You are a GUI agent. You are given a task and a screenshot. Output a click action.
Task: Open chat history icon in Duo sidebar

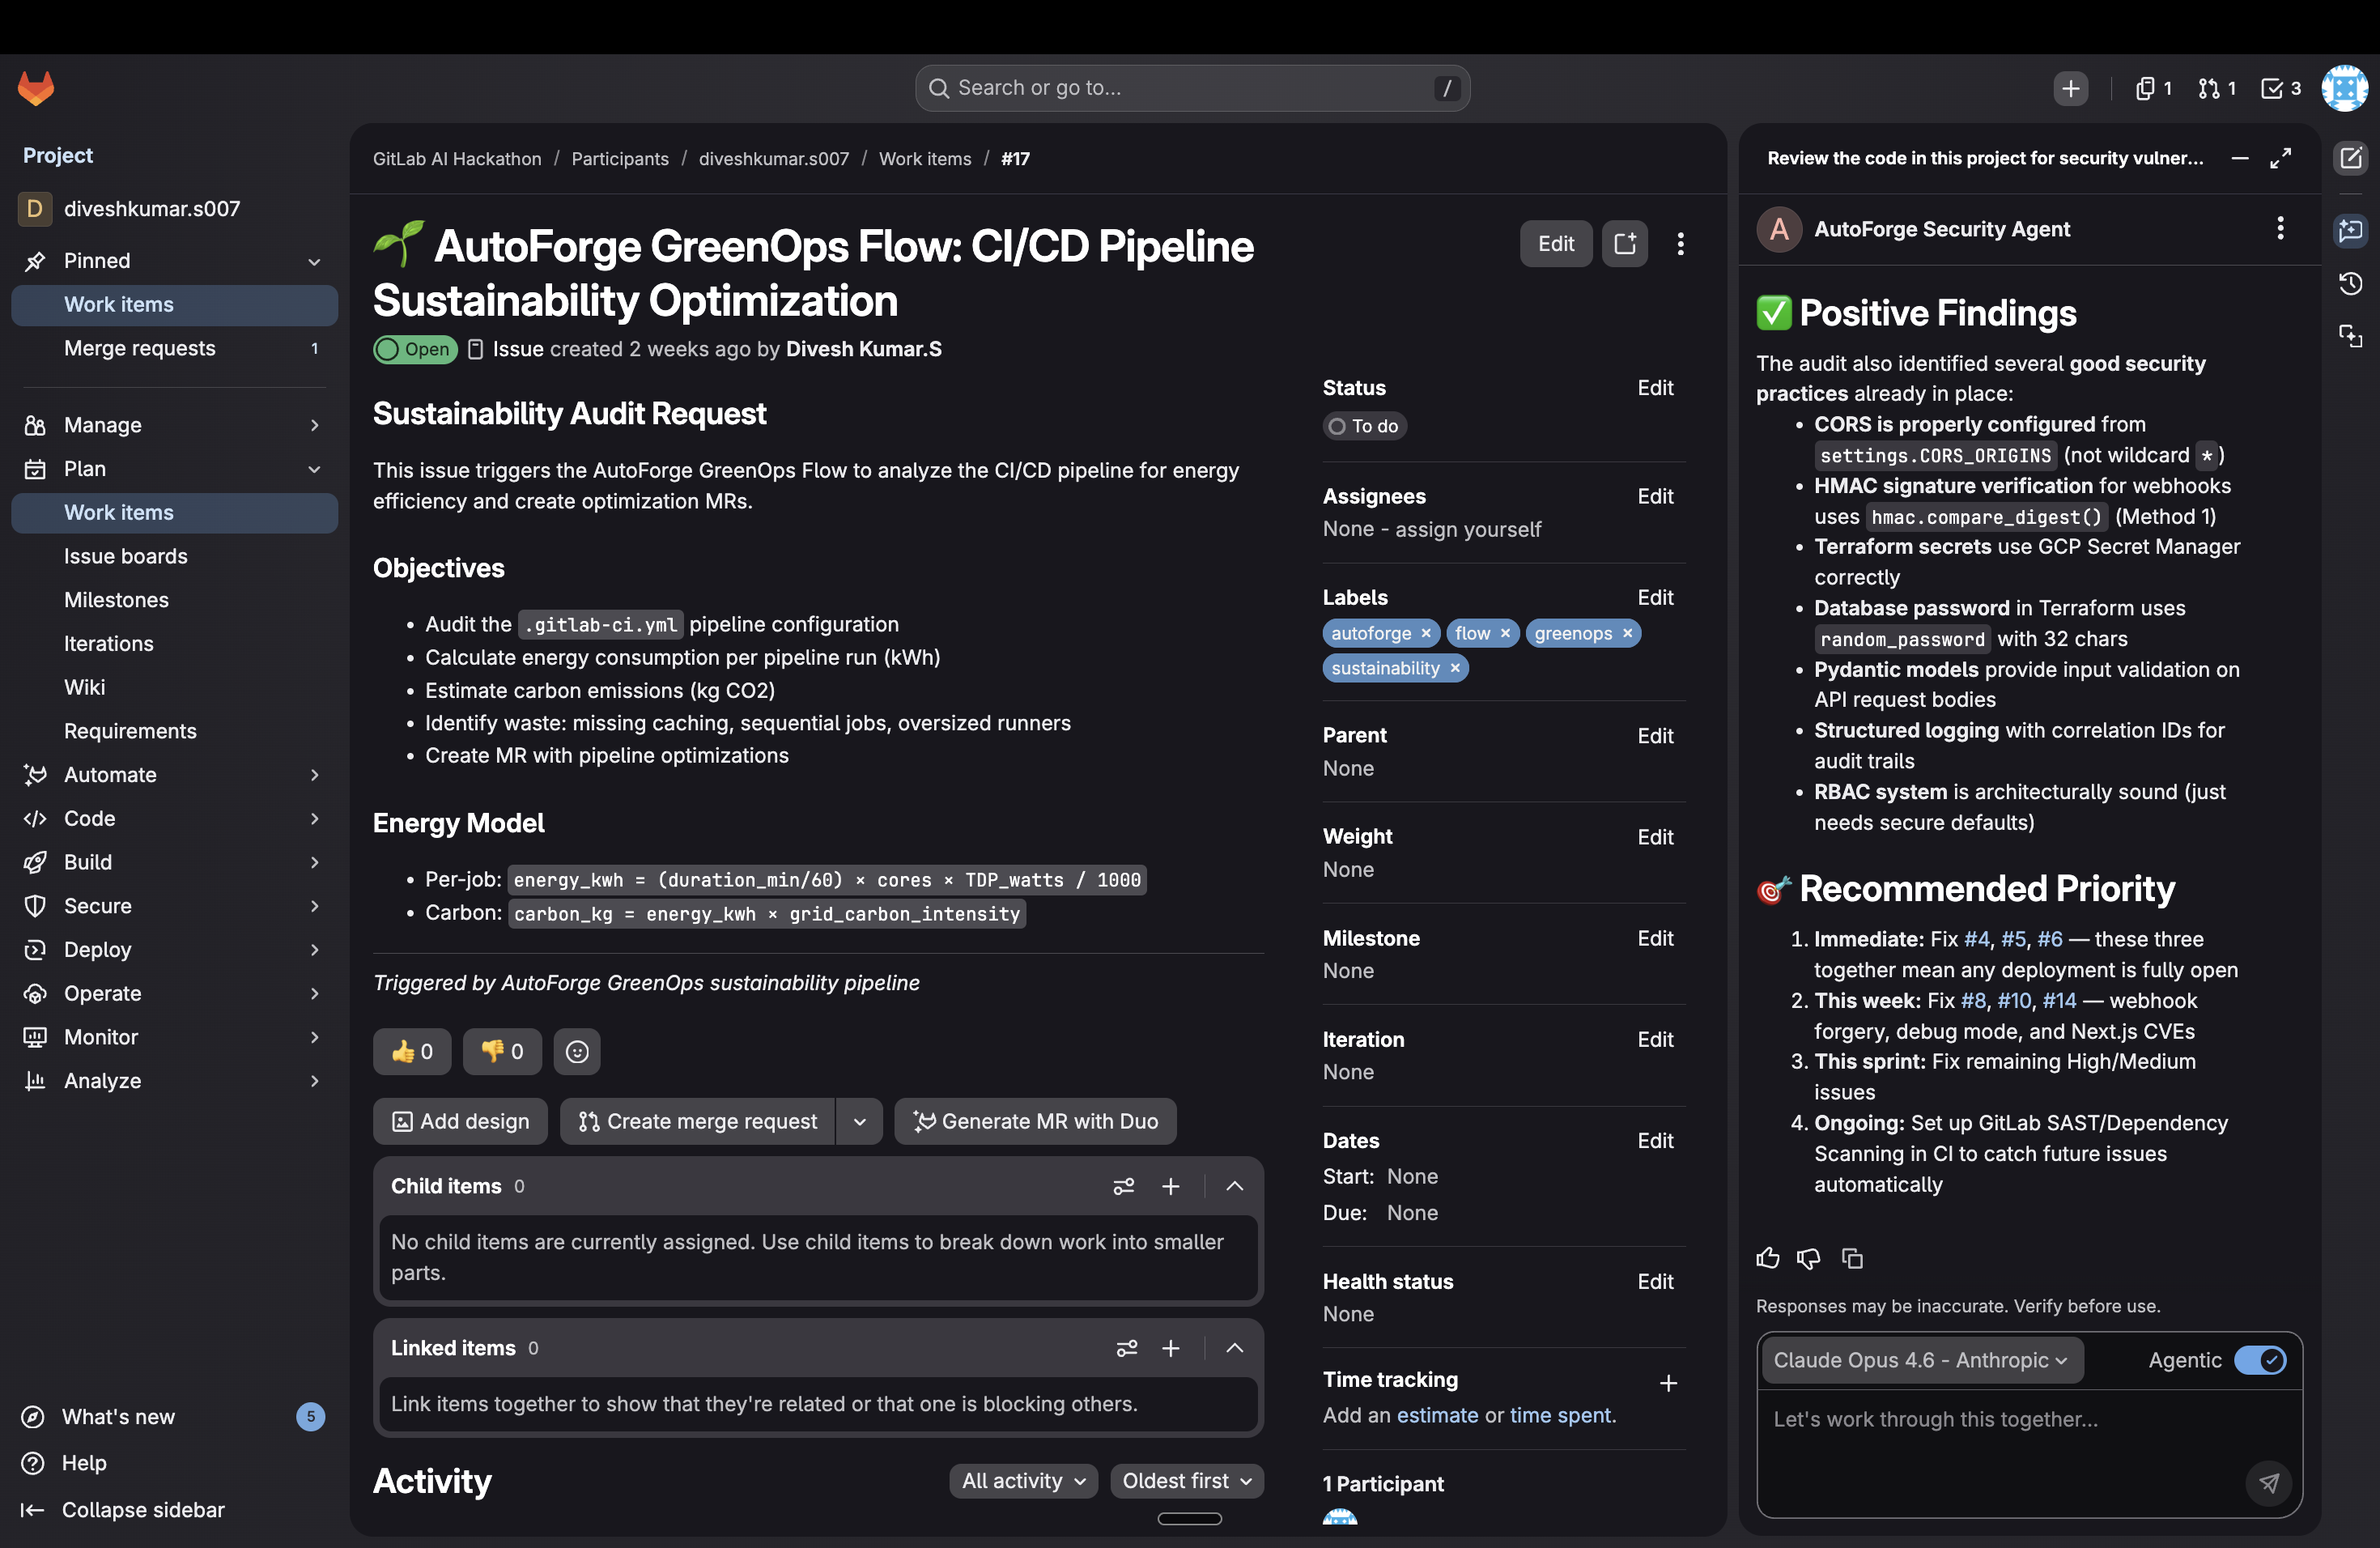coord(2350,283)
